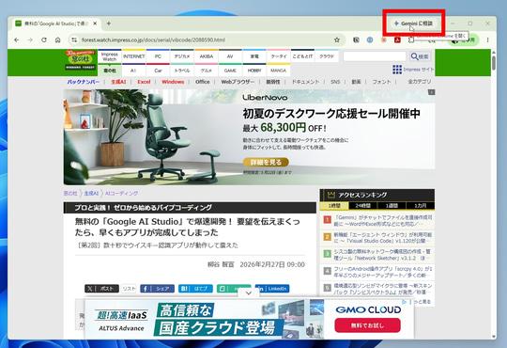Go to the browser home page

click(x=57, y=40)
